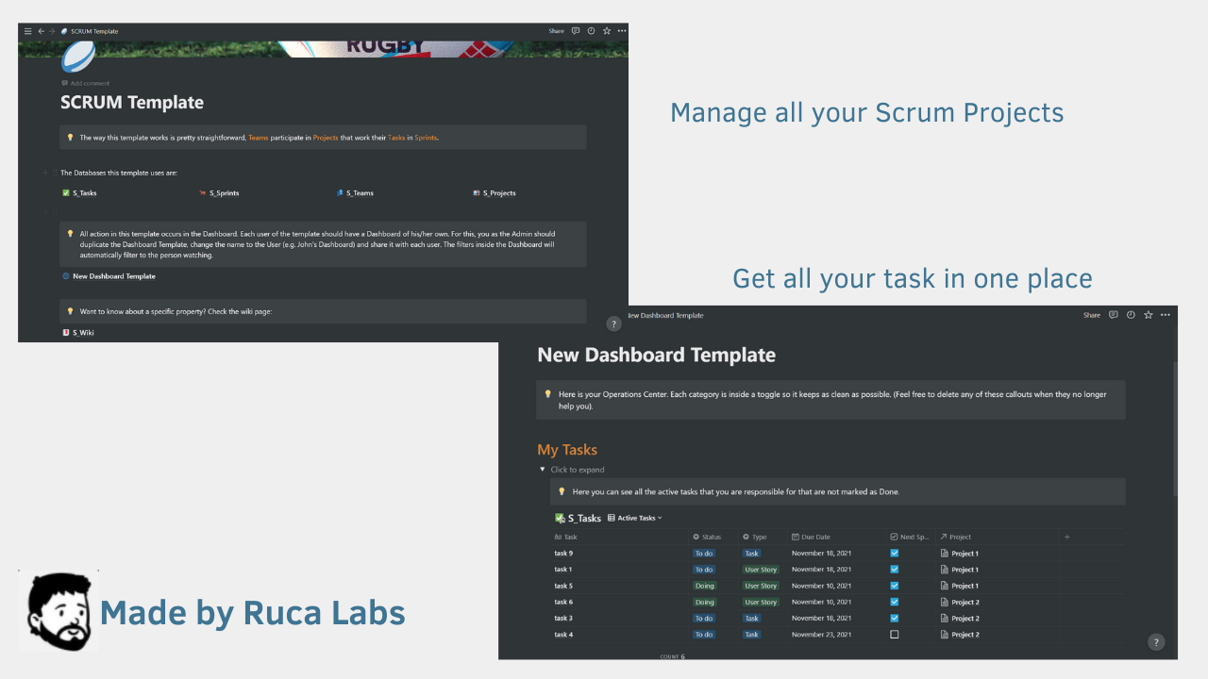1208x679 pixels.
Task: Click the Share button on the dashboard window
Action: [x=1091, y=315]
